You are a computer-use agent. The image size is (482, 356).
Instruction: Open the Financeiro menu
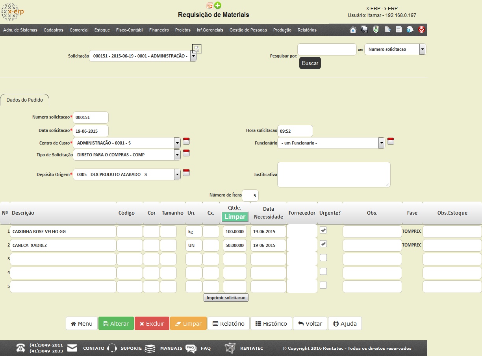159,30
